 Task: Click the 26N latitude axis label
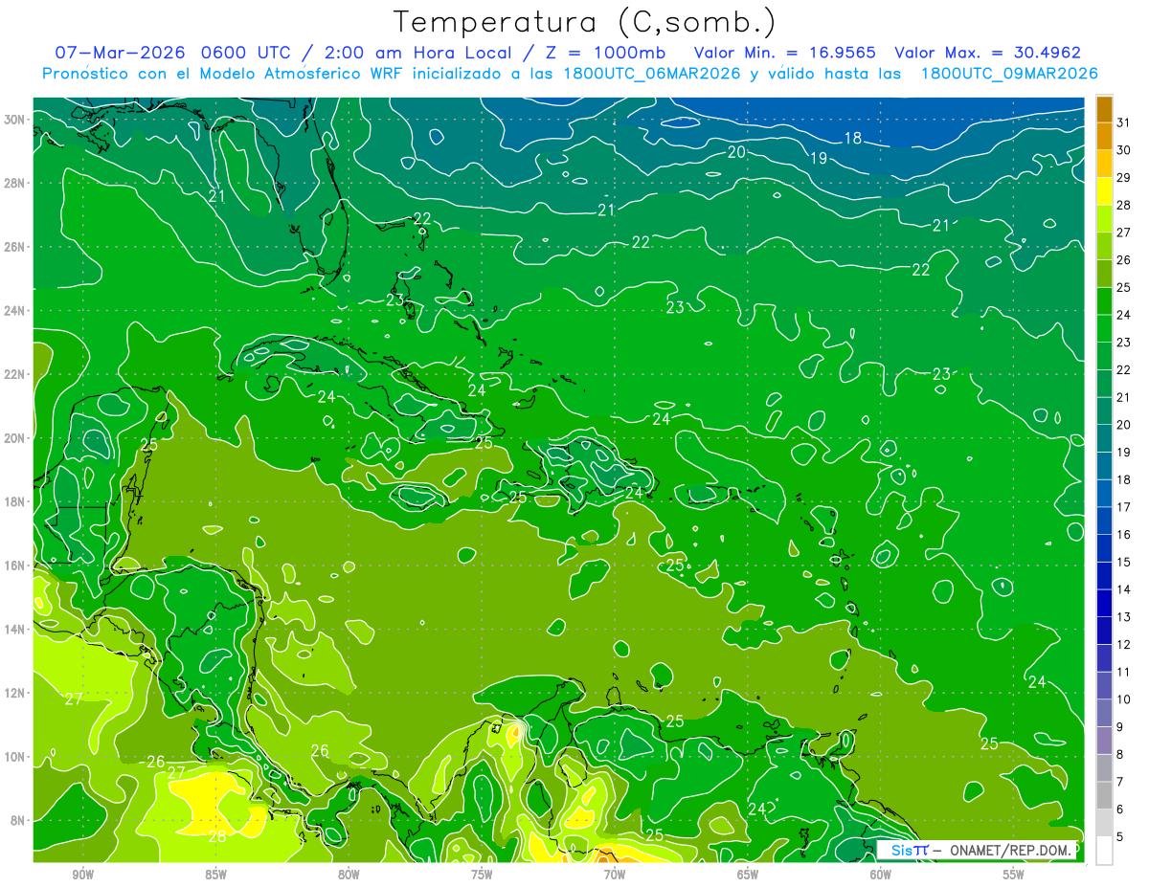click(15, 246)
